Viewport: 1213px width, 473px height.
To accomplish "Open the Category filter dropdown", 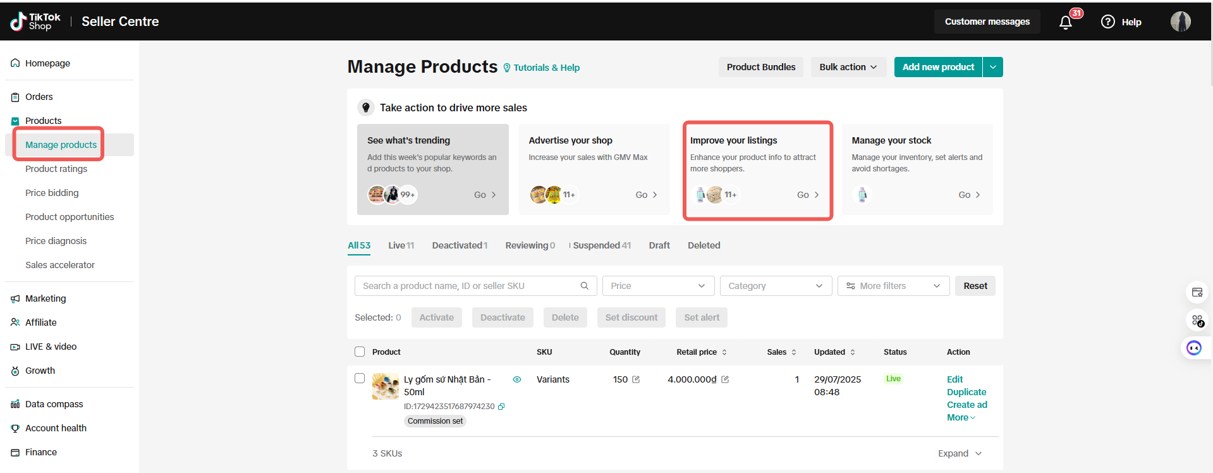I will (x=775, y=286).
